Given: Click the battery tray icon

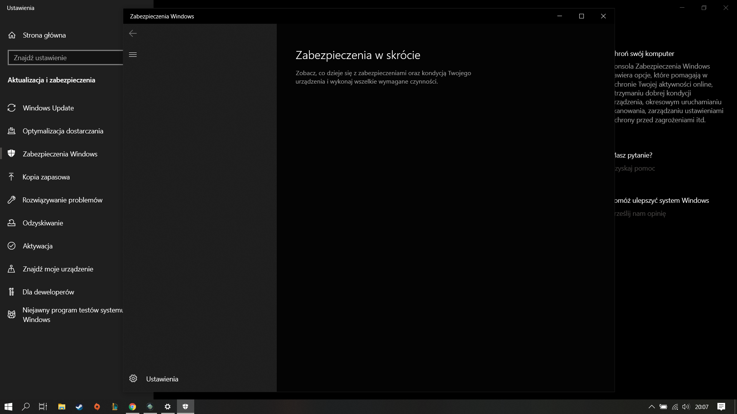Looking at the screenshot, I should [663, 407].
